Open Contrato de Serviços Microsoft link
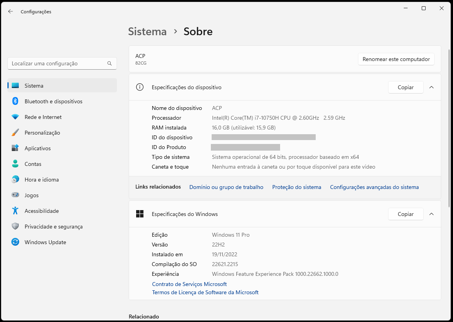The image size is (453, 322). click(x=189, y=284)
